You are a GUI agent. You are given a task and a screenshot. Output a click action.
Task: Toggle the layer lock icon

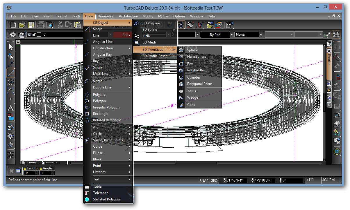click(x=34, y=35)
